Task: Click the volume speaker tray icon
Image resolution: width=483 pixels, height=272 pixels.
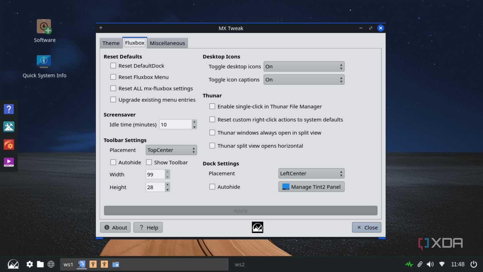Action: tap(430, 264)
